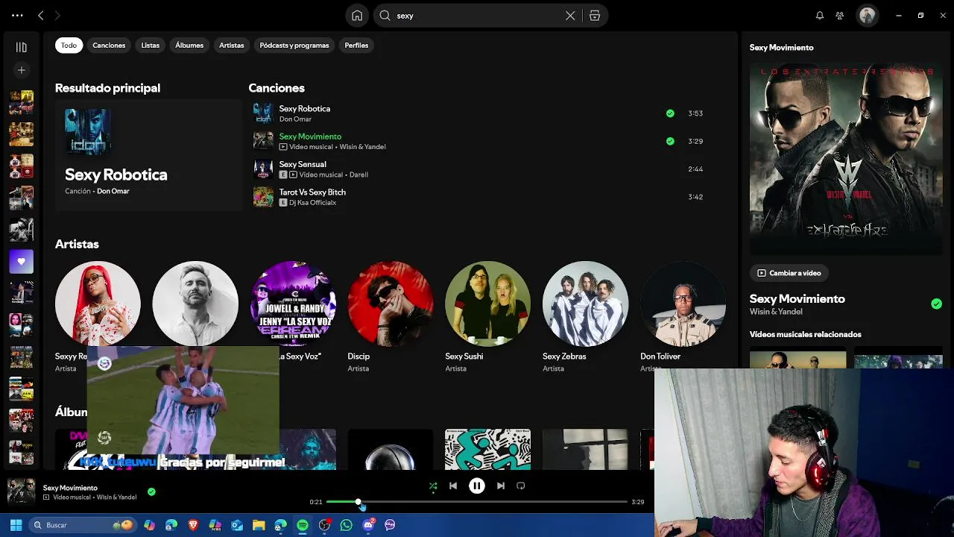Select Sexy Movimiento song row
This screenshot has height=537, width=954.
pos(481,141)
